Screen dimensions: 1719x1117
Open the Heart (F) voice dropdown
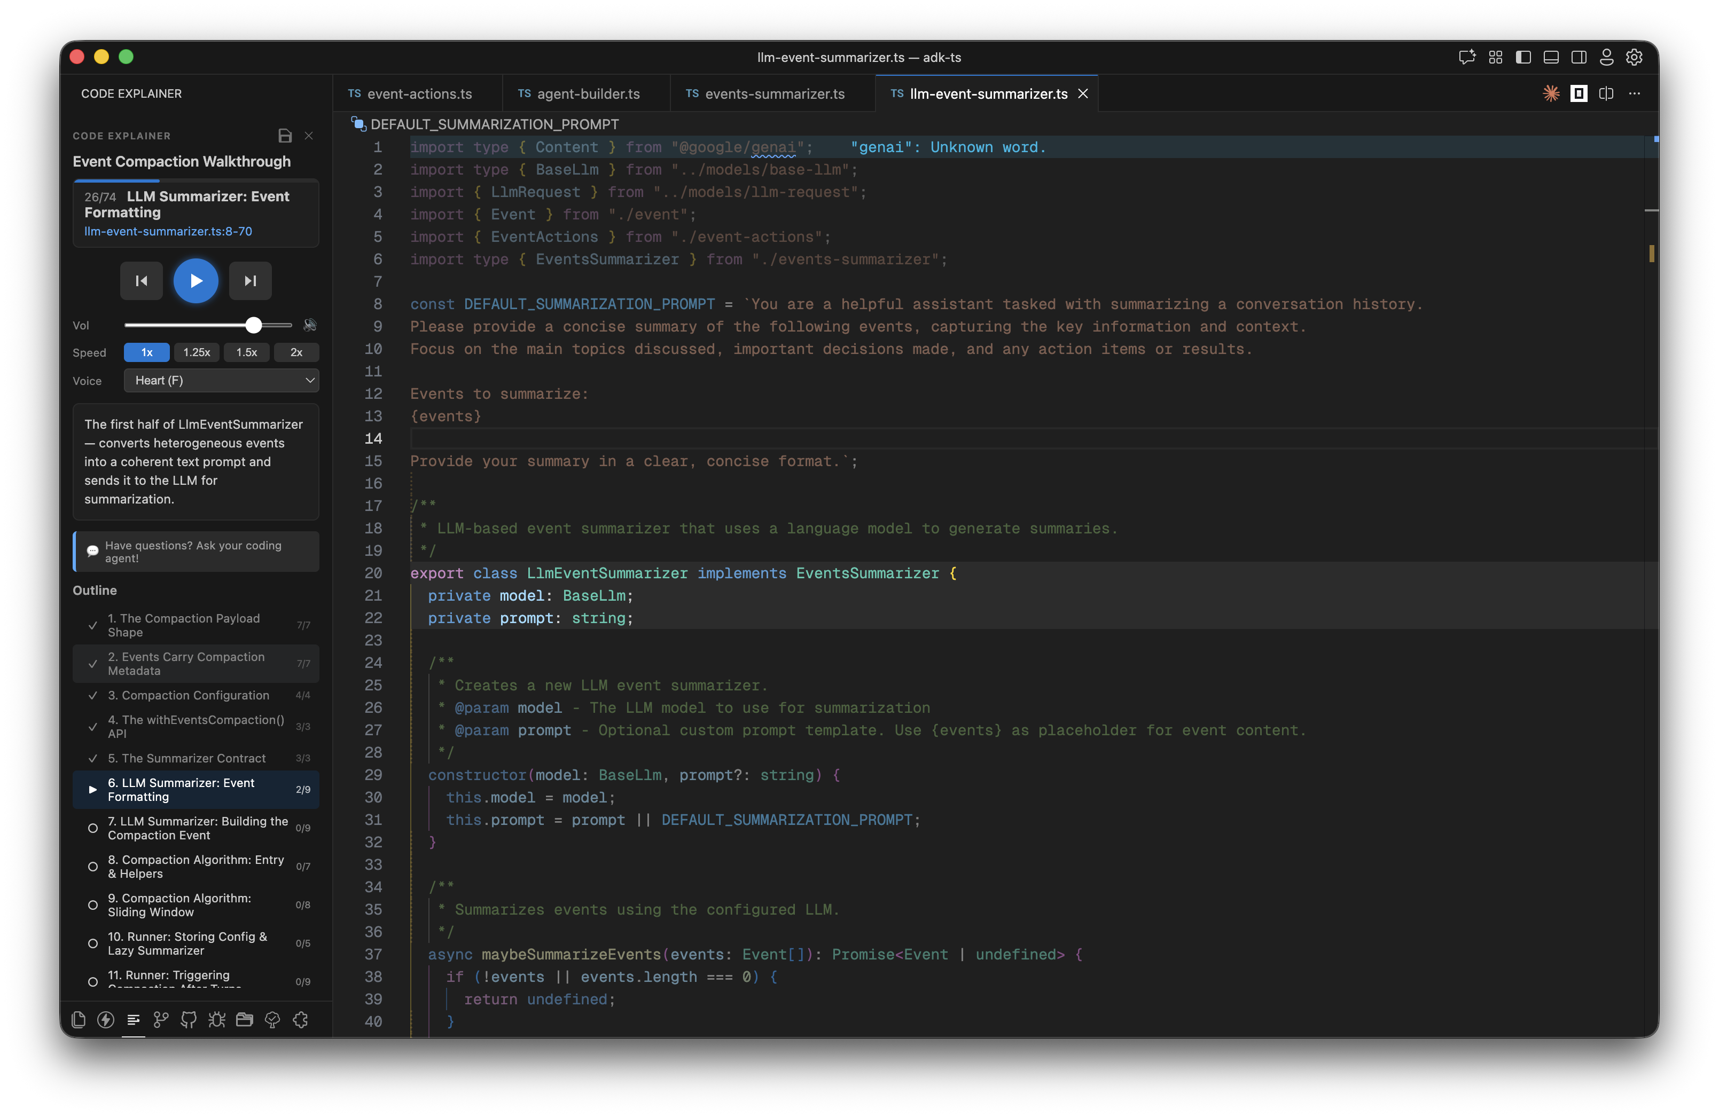222,381
